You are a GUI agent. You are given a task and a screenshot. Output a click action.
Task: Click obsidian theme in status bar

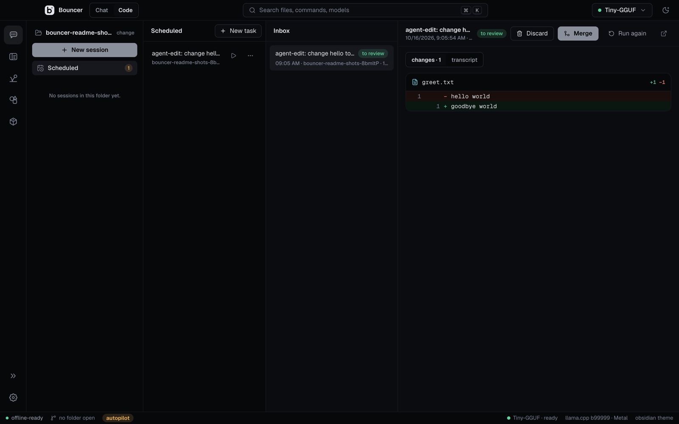tap(654, 418)
